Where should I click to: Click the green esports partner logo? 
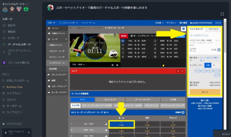click(26, 9)
